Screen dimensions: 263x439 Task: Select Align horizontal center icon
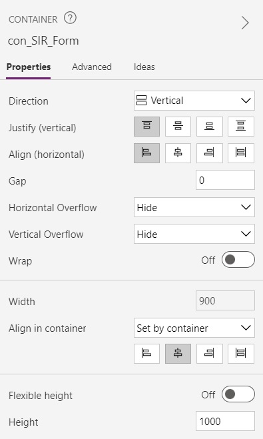tap(178, 153)
